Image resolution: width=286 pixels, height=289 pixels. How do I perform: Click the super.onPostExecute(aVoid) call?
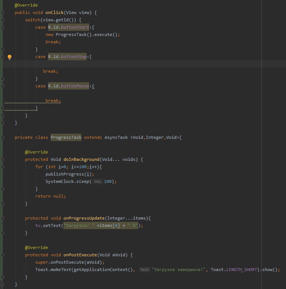(70, 262)
